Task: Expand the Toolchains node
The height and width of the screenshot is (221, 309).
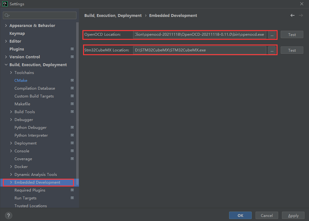Action: pos(11,73)
